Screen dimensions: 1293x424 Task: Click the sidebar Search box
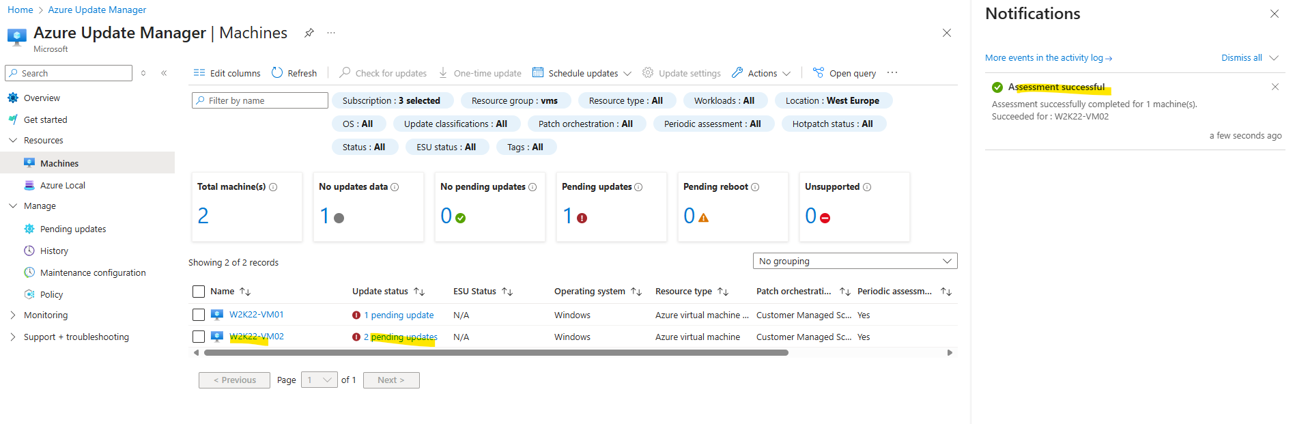coord(68,73)
